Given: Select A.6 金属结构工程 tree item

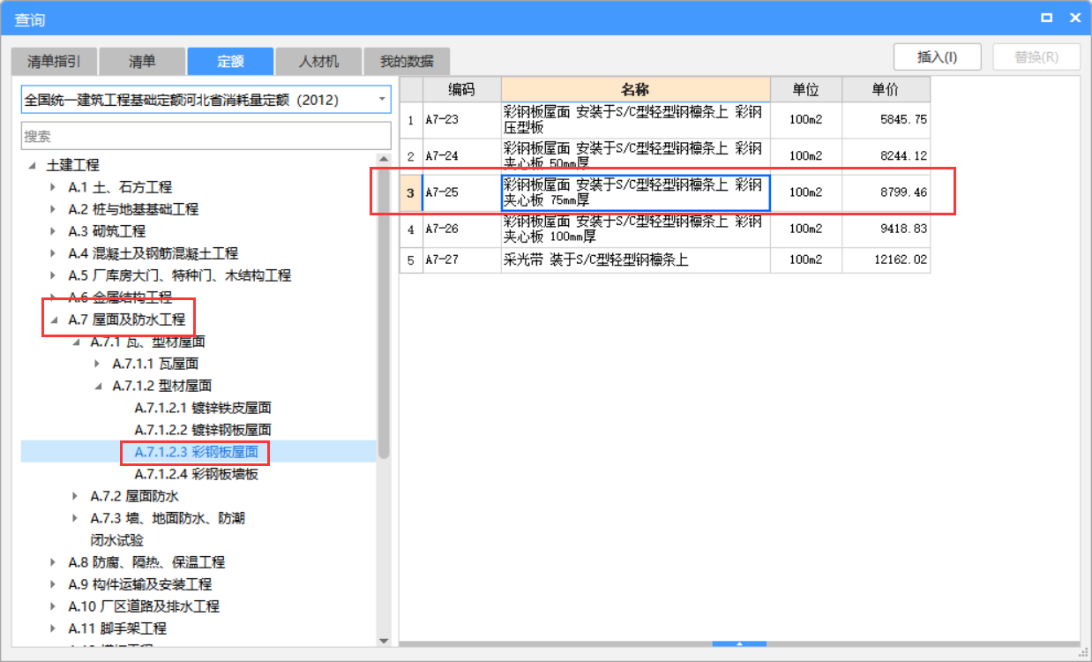Looking at the screenshot, I should 120,297.
